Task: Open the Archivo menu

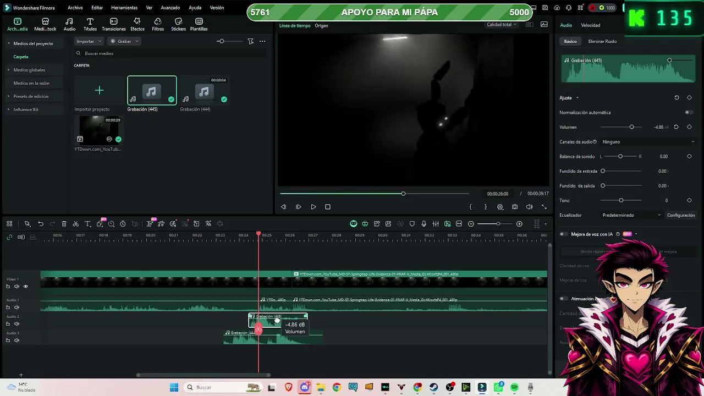Action: coord(75,8)
